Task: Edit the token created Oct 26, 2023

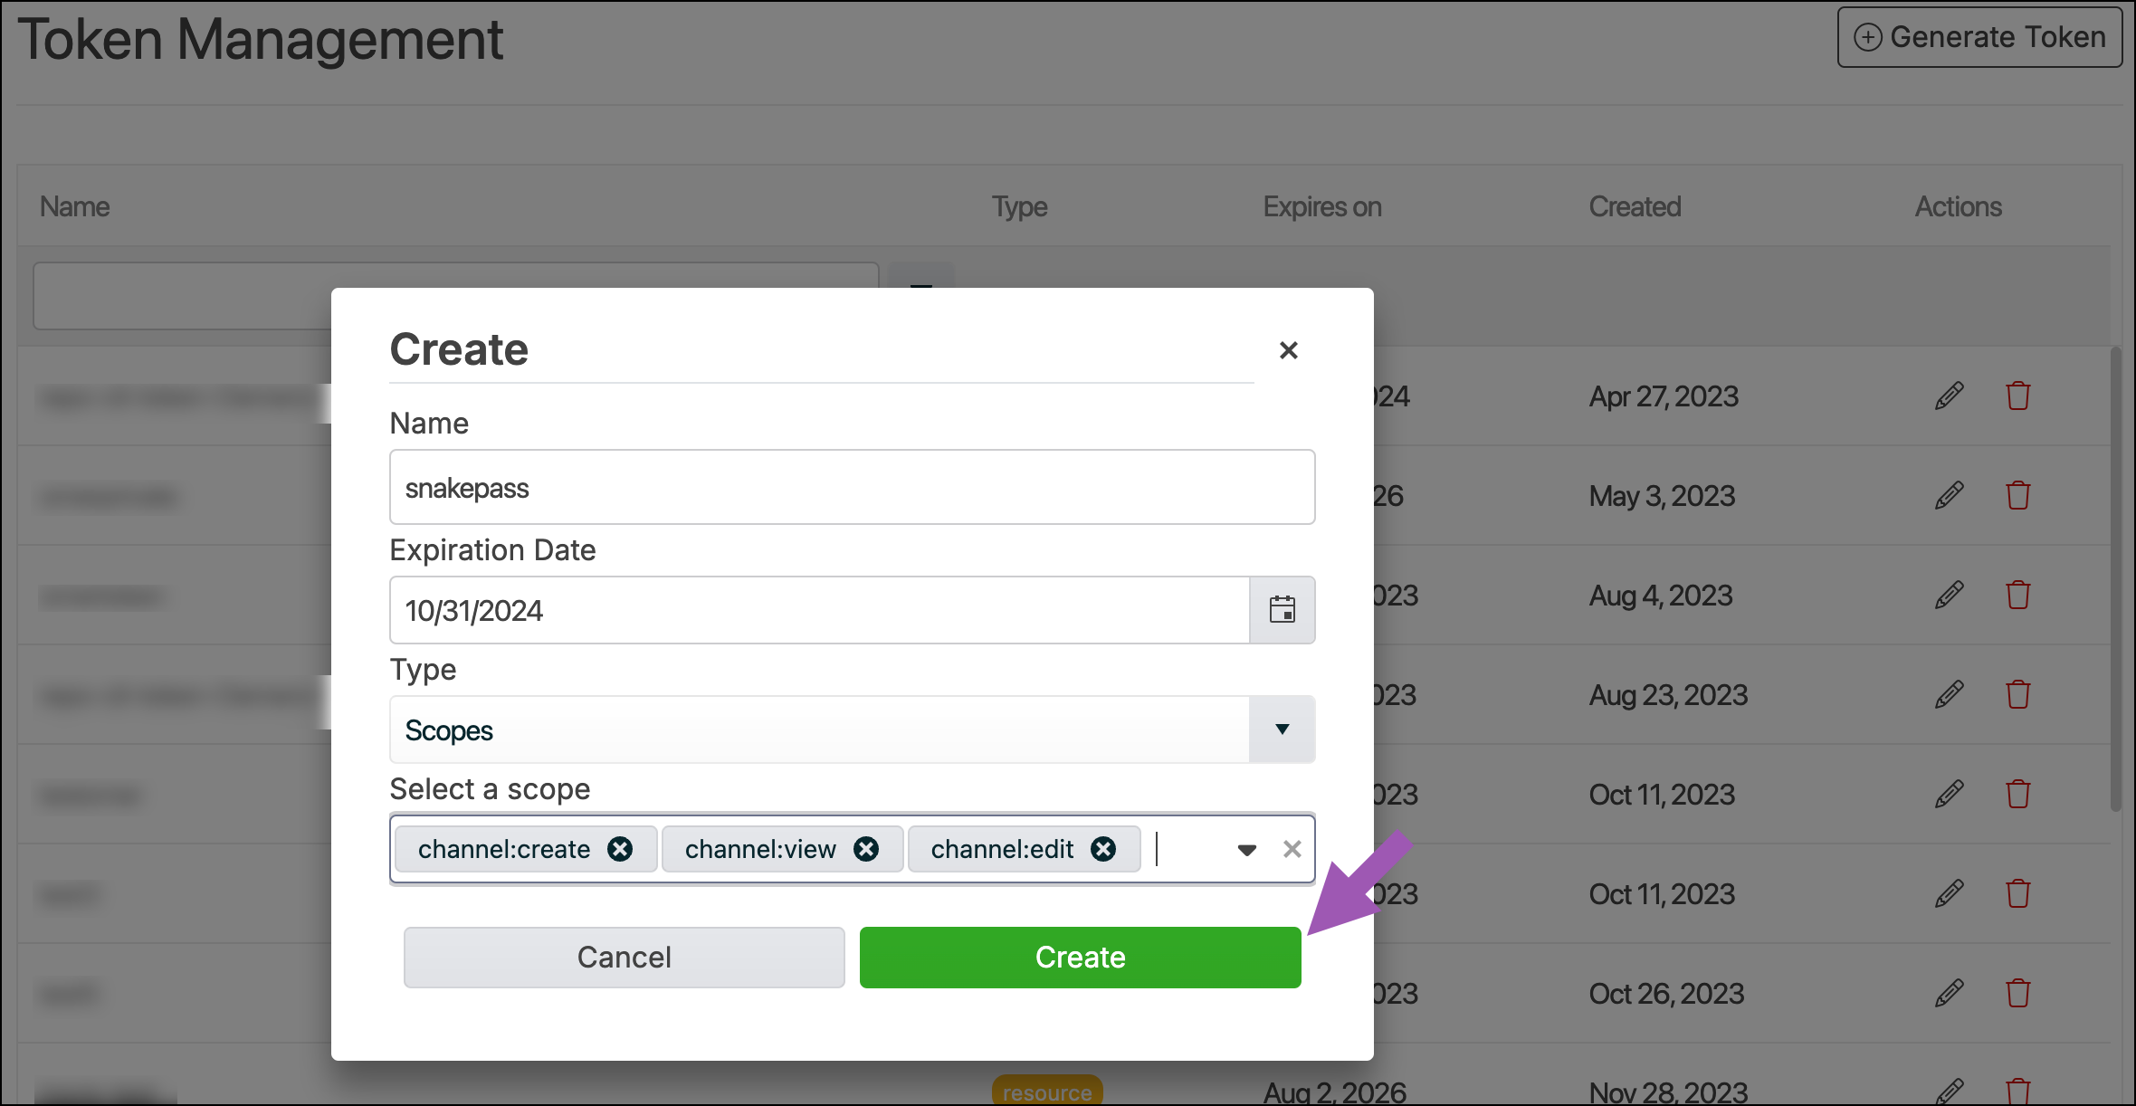Action: (x=1949, y=994)
